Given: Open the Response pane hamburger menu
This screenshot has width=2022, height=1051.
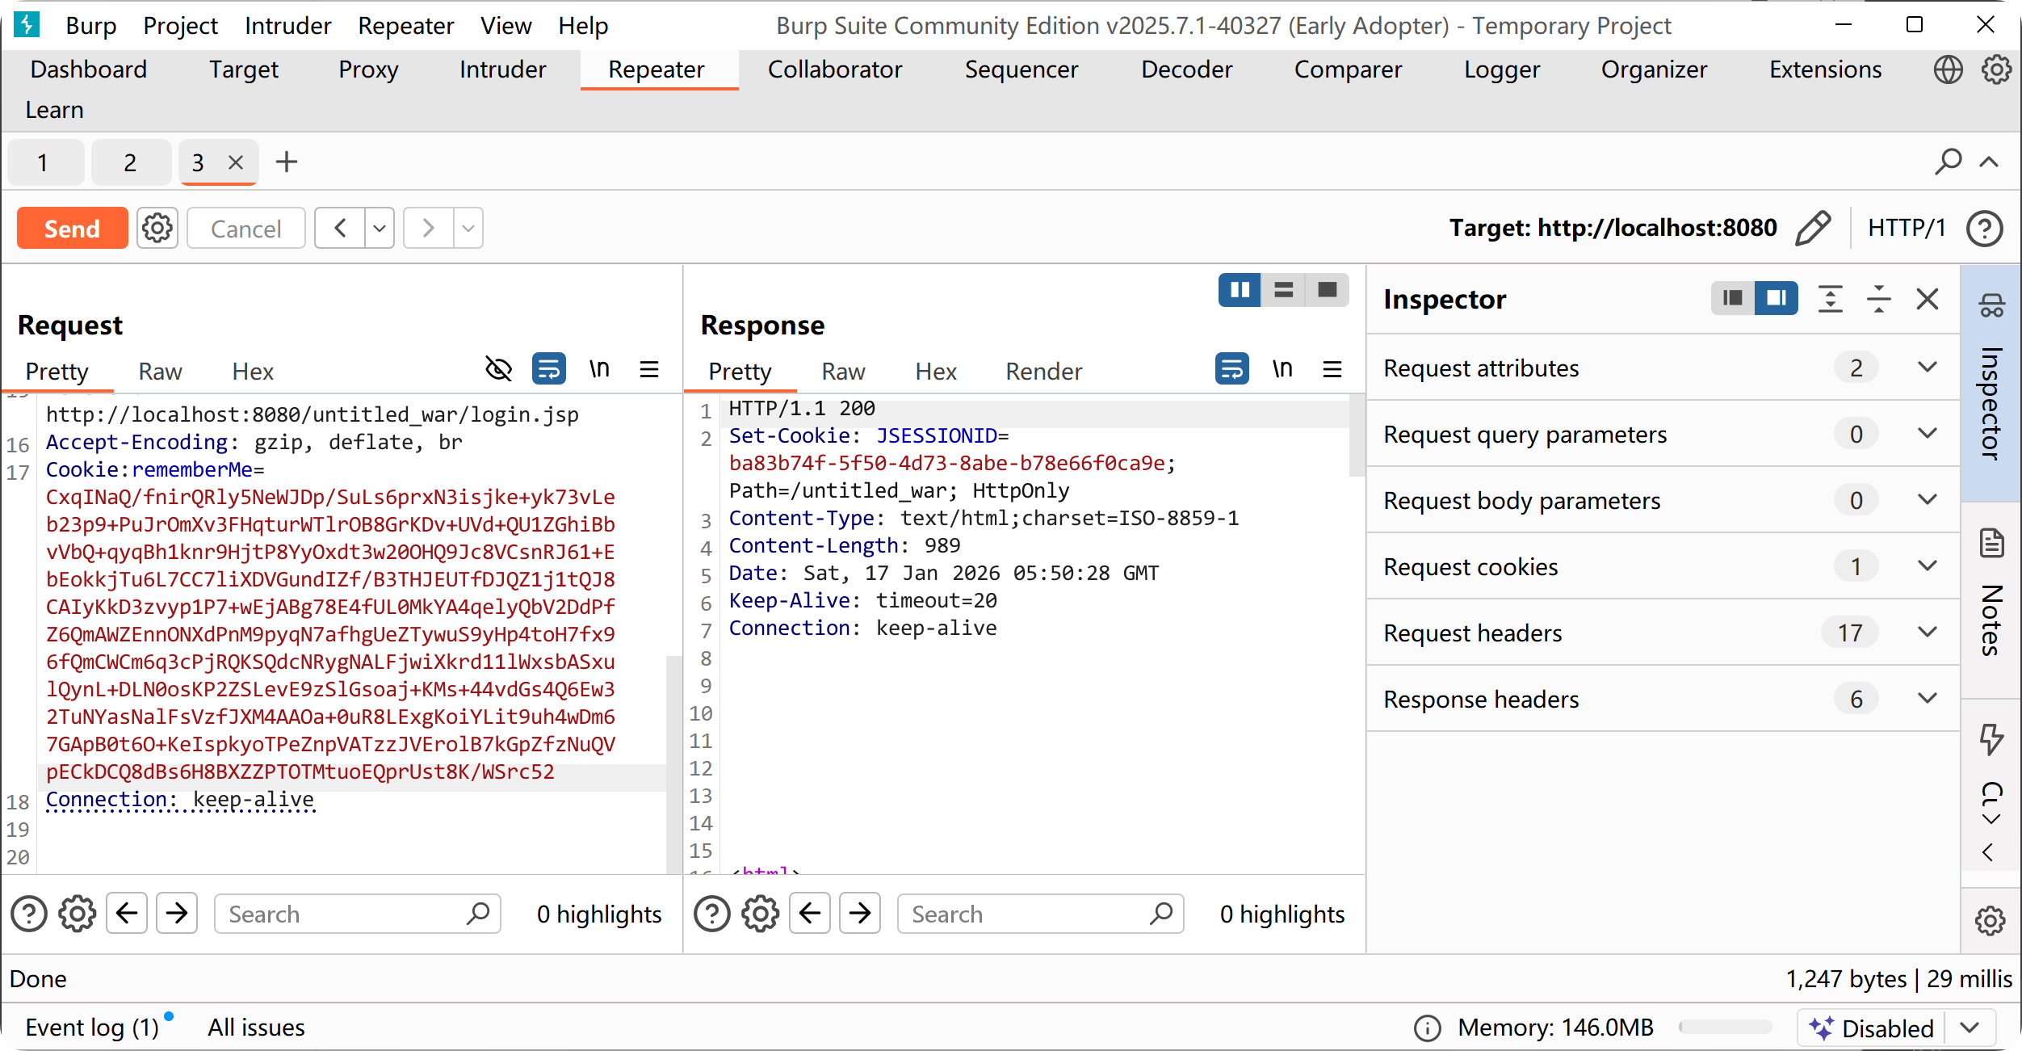Looking at the screenshot, I should tap(1332, 370).
